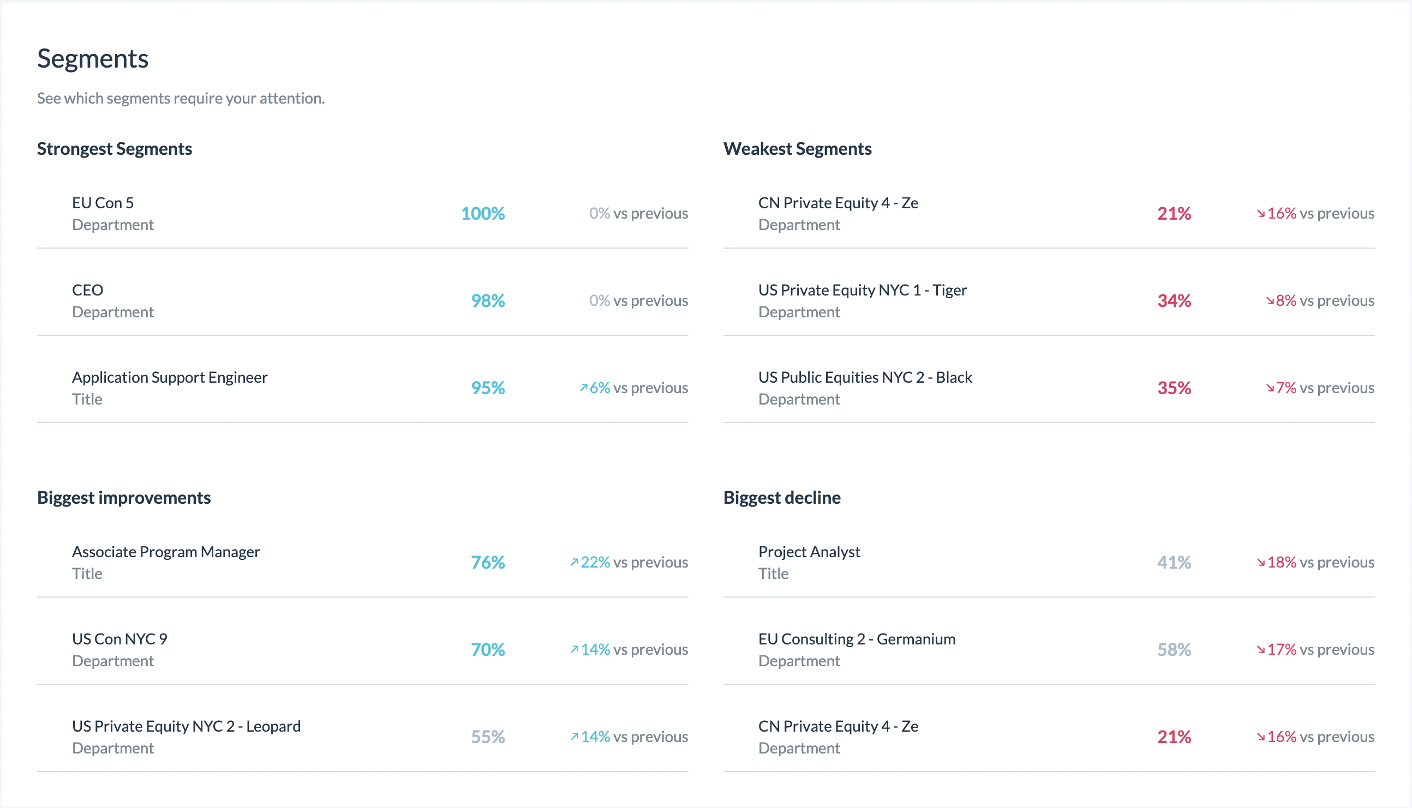Open the CEO department segment

click(x=363, y=301)
